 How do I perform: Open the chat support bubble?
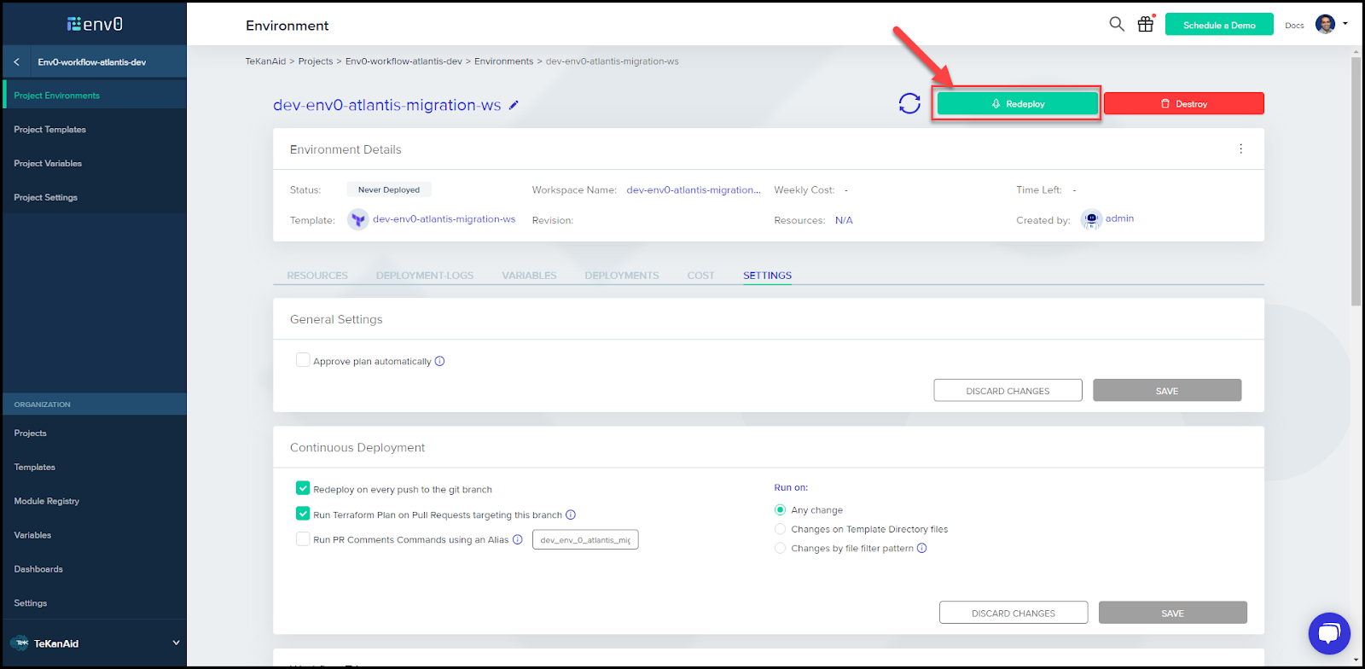[x=1329, y=633]
